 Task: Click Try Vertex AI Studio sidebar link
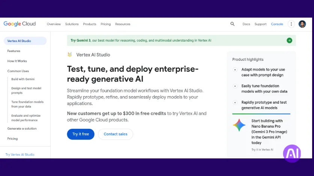click(20, 155)
